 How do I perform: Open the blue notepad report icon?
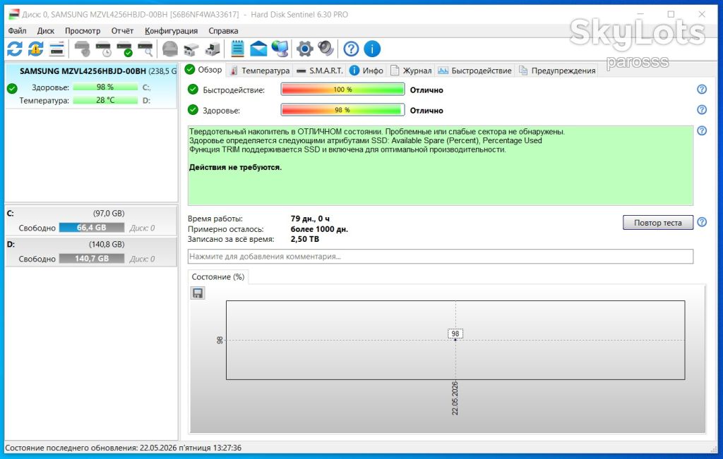[x=237, y=49]
